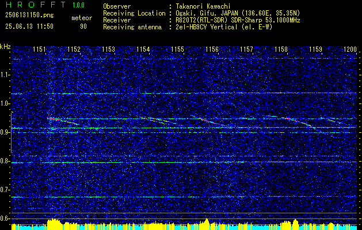Click the 1157 time marker
Viewport: 362px width, 230px height.
click(x=246, y=49)
